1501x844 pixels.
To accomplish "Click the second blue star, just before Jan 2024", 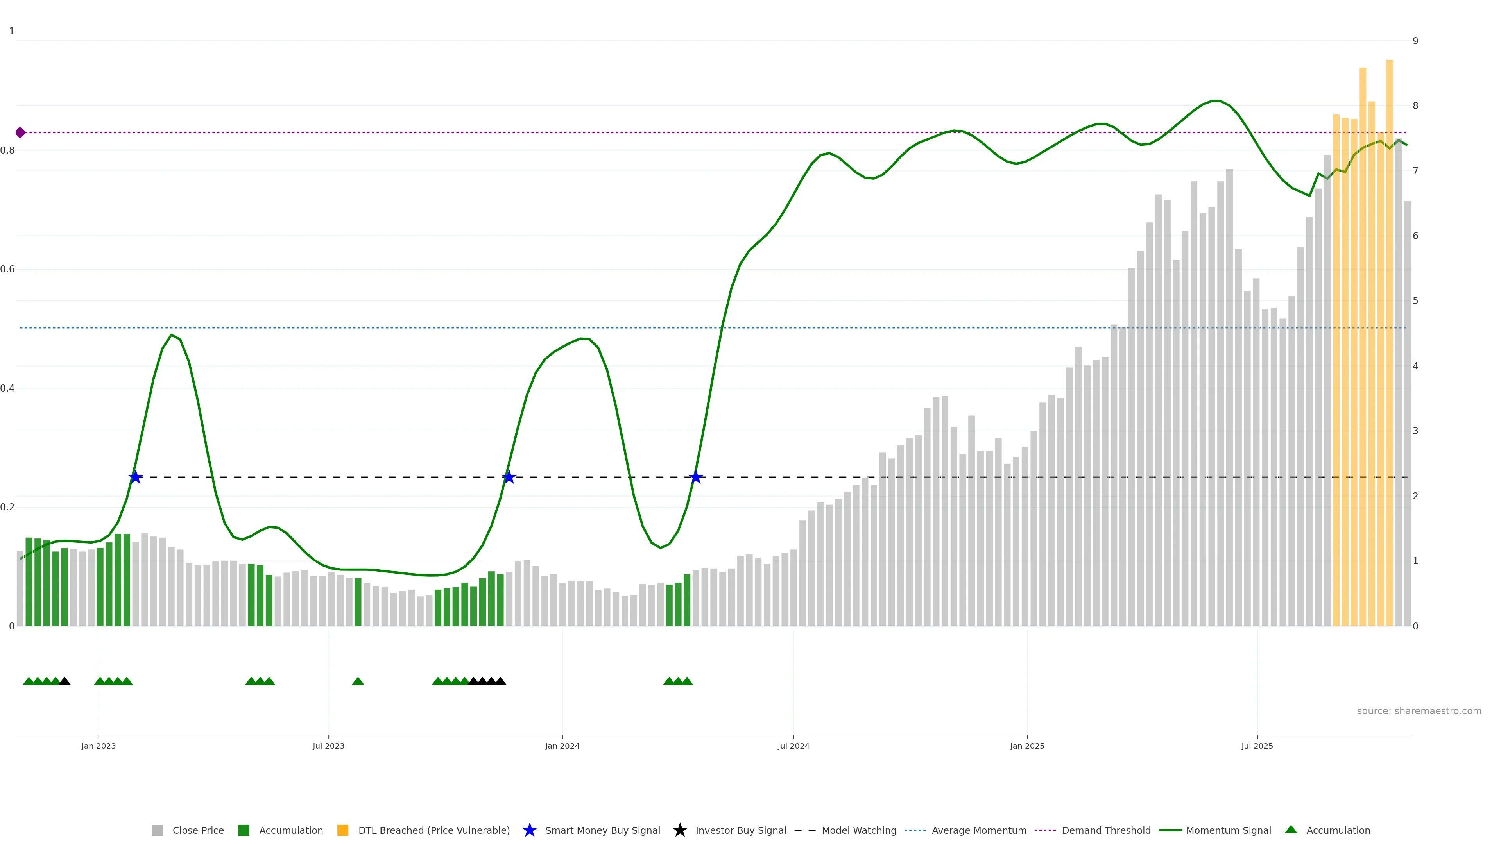I will pos(509,477).
